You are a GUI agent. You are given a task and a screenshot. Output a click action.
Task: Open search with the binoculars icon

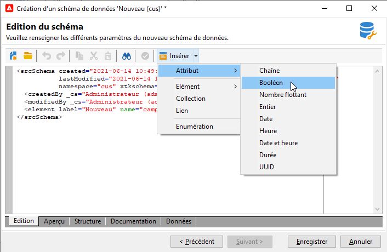point(127,56)
